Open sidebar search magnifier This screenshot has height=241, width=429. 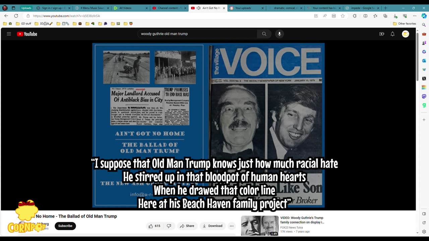pyautogui.click(x=424, y=25)
